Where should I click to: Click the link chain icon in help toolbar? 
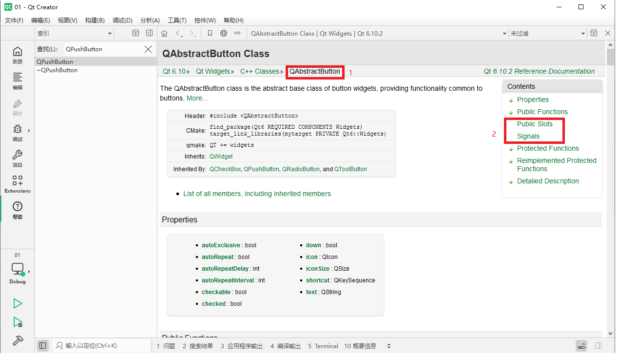[x=237, y=33]
